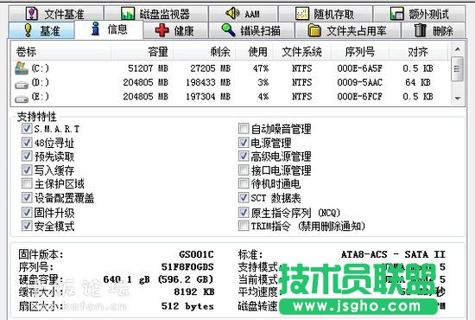
Task: Enable the TRIM指令 checkbox
Action: tap(244, 226)
